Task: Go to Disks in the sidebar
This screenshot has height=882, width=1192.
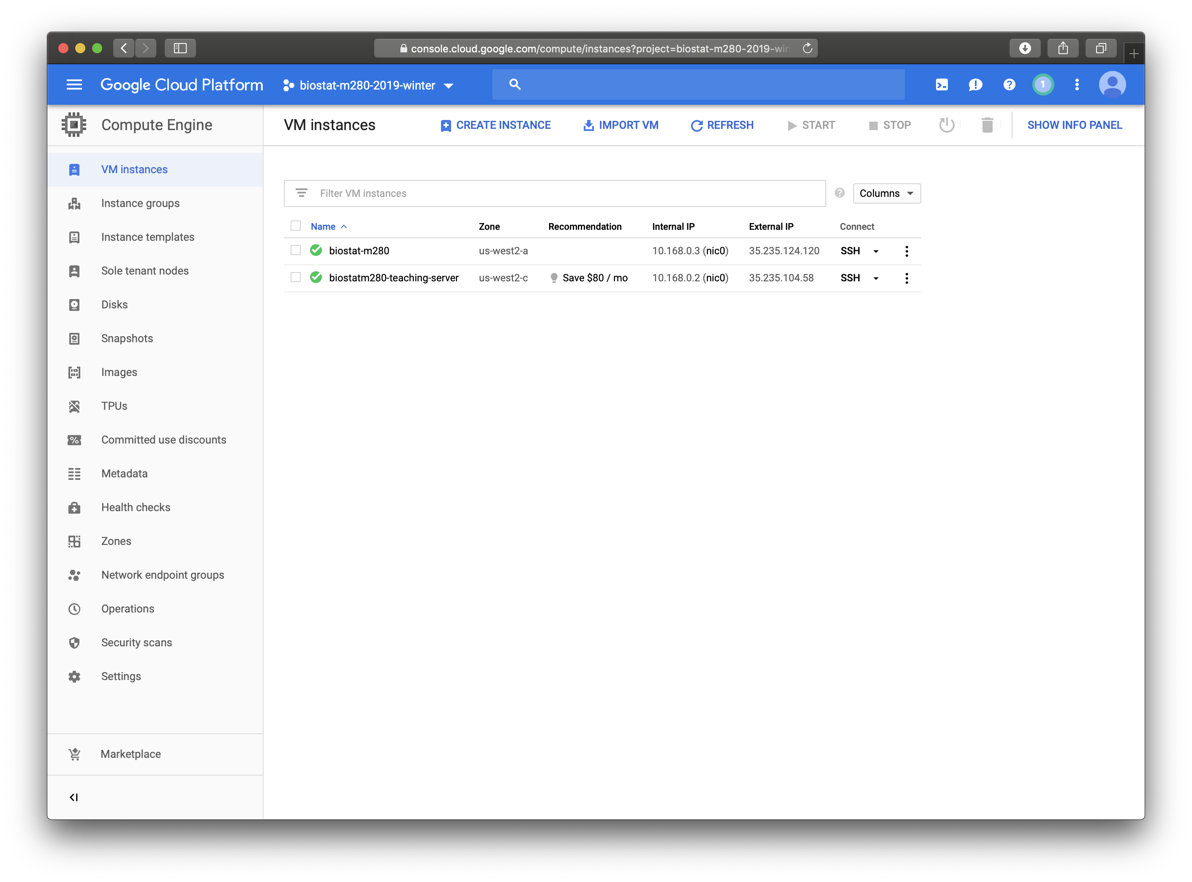Action: (x=114, y=304)
